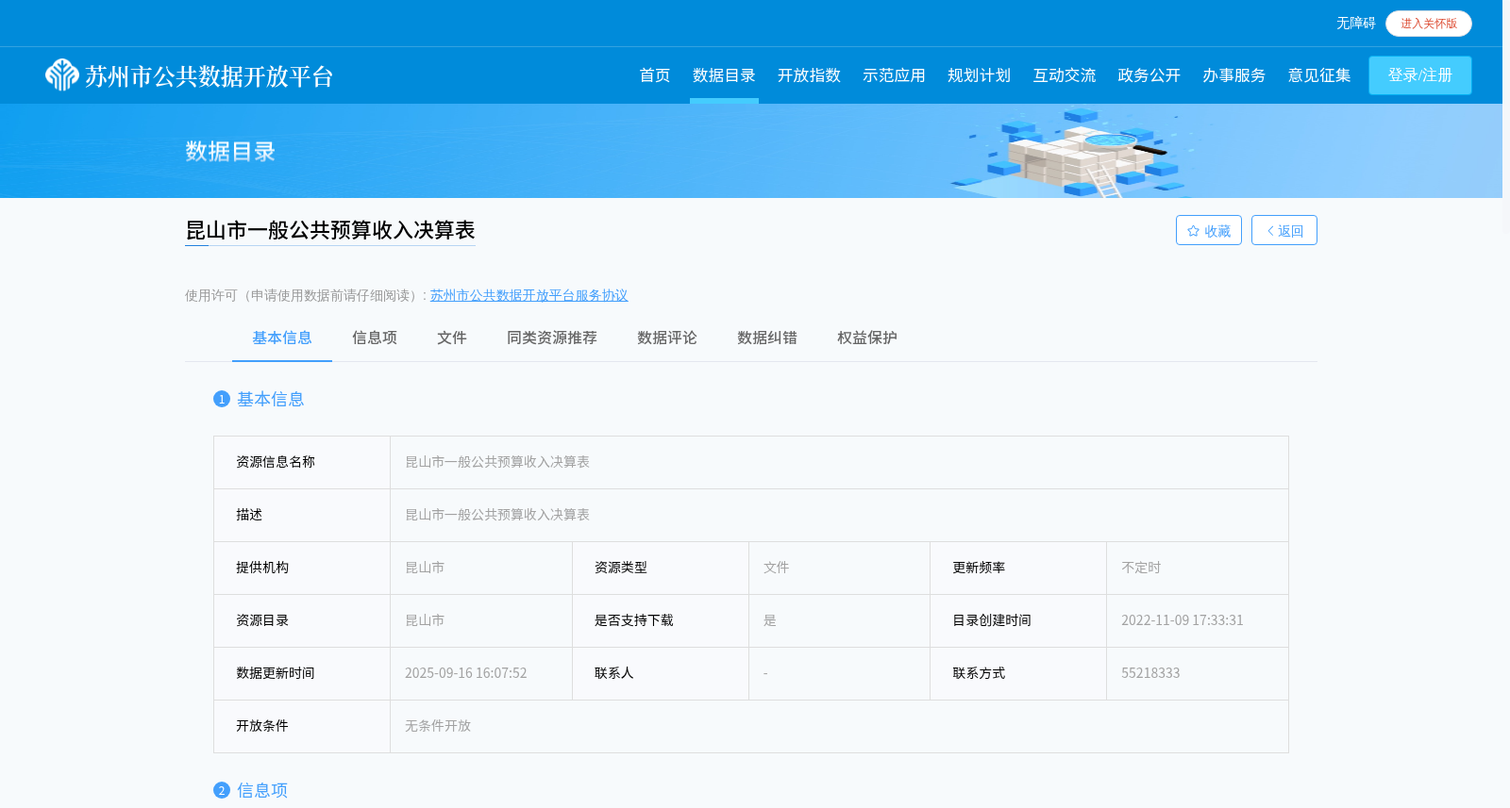Select the 数据纠错 tab
Viewport: 1510px width, 808px height.
[x=767, y=338]
